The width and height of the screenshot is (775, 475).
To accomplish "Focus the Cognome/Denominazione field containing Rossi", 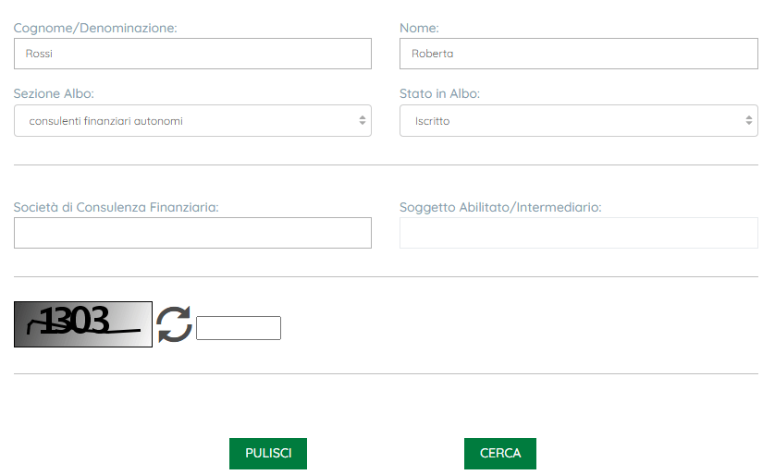I will [x=192, y=54].
